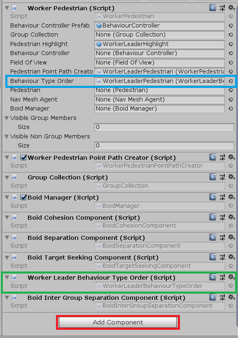Collapse the Boid Target Seeking Component
Screen dimensions: 238x338
tap(7, 258)
